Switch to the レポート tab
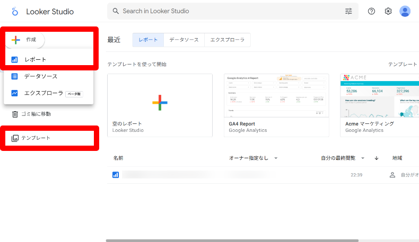The image size is (419, 242). [148, 40]
